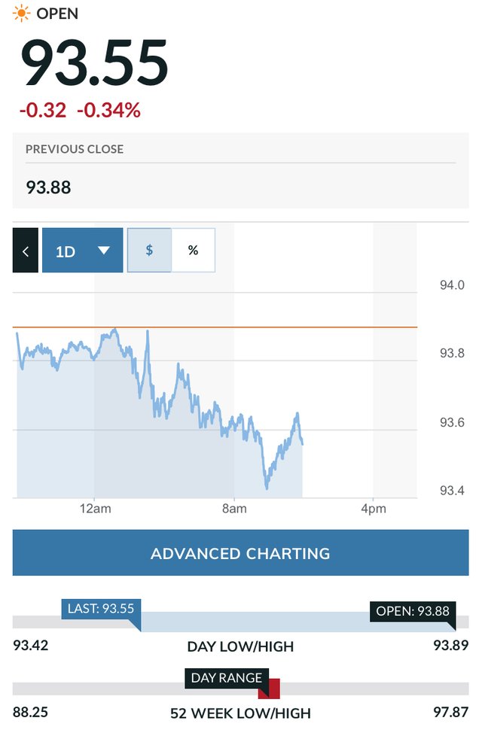This screenshot has width=482, height=739.
Task: Click the 4pm time axis label
Action: 373,509
